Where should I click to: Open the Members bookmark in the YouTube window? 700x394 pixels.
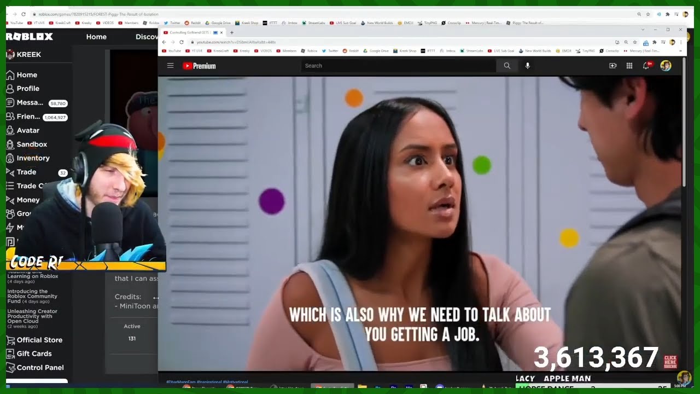[286, 51]
